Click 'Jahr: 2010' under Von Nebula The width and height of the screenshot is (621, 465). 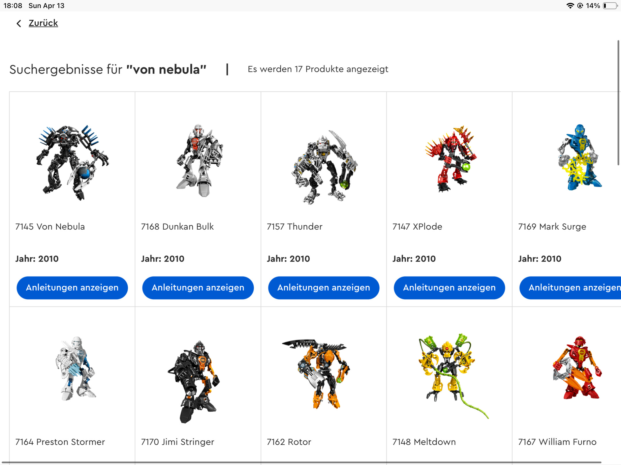pos(37,259)
